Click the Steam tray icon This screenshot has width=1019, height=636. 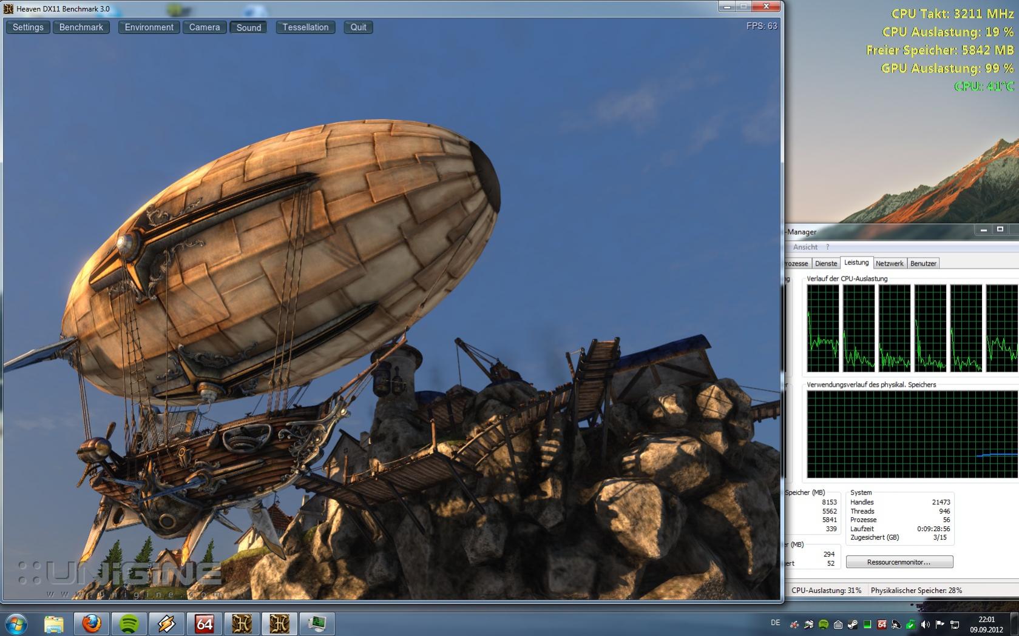[853, 624]
